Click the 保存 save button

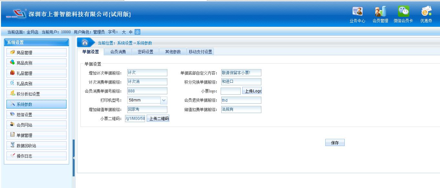coord(335,143)
